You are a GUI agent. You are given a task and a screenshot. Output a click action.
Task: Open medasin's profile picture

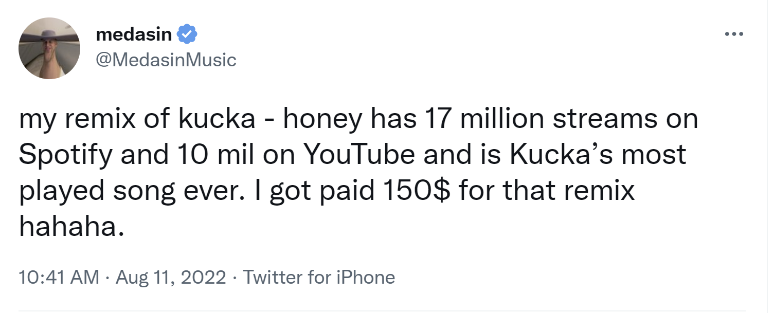coord(49,48)
